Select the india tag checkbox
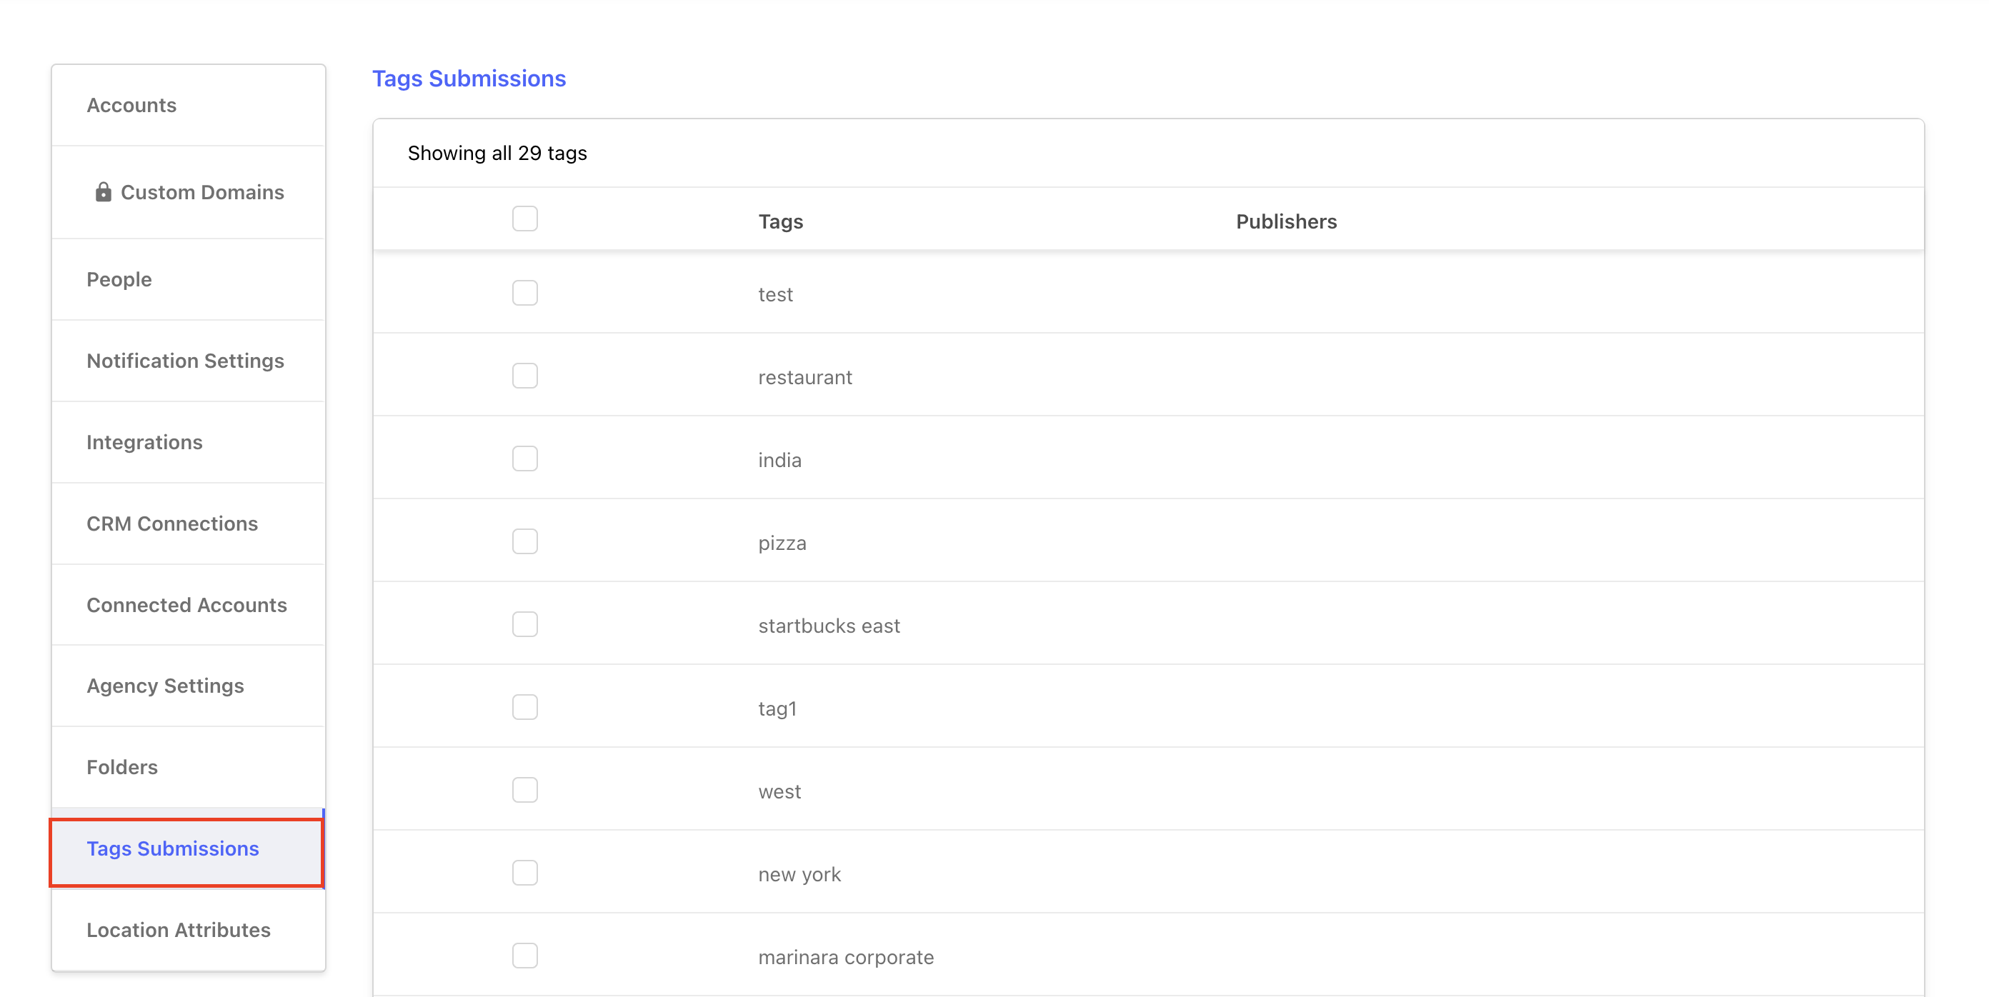Image resolution: width=1989 pixels, height=997 pixels. pos(525,459)
